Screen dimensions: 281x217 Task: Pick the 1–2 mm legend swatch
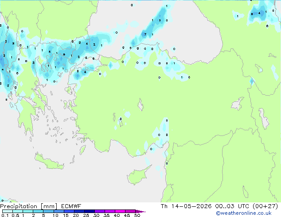[x=28, y=211]
